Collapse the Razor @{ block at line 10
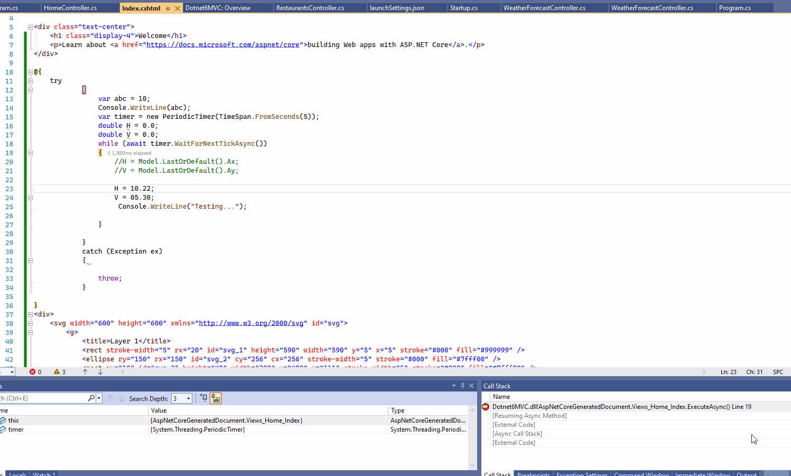This screenshot has width=791, height=476. pyautogui.click(x=30, y=72)
